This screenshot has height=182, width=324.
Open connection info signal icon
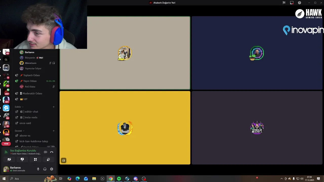[x=6, y=152]
